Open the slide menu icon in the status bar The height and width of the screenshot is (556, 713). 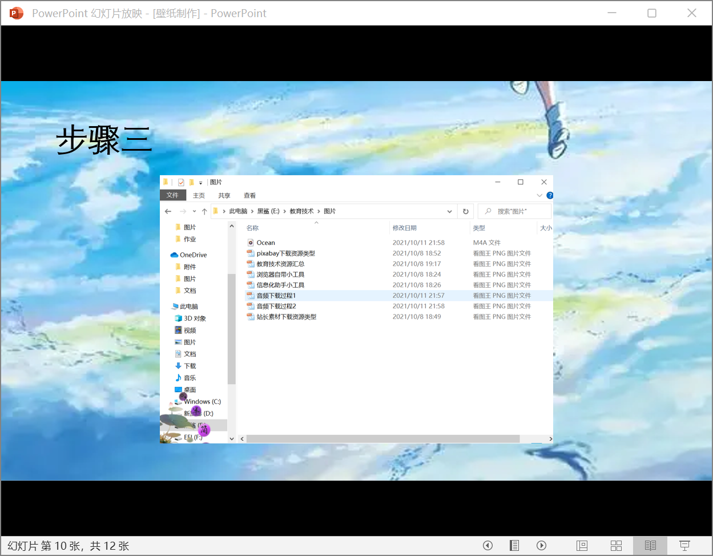pos(514,545)
